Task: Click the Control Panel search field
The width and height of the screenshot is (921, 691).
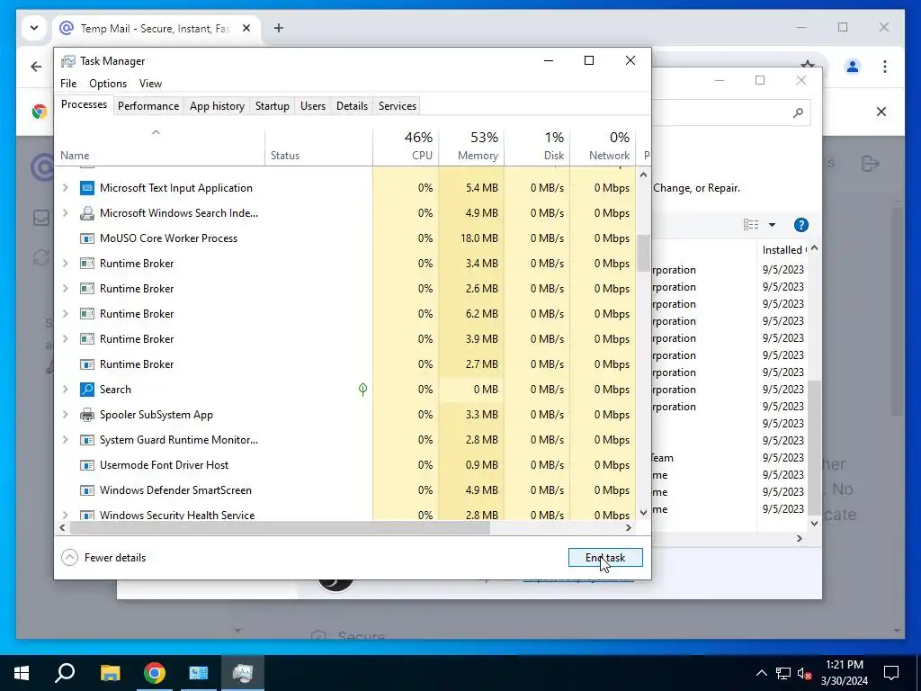Action: click(x=731, y=112)
